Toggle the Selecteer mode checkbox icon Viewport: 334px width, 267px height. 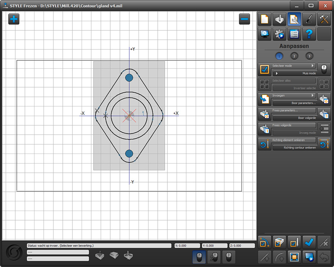pyautogui.click(x=265, y=69)
